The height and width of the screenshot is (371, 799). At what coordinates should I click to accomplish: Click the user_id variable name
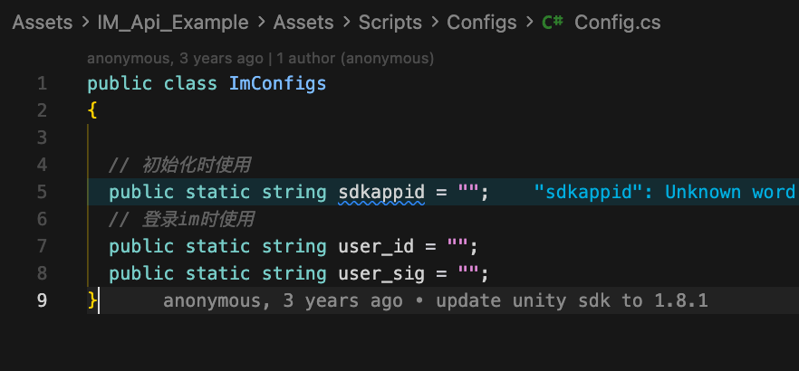coord(375,246)
